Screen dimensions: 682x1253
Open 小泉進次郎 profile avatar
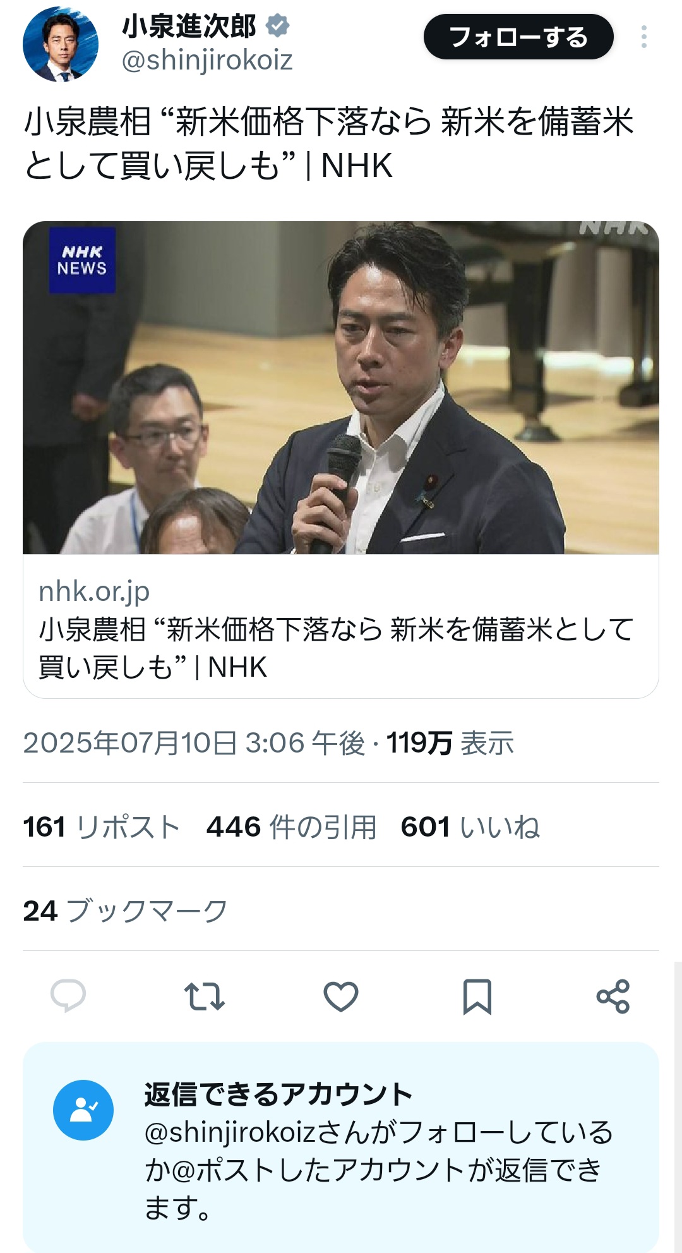pyautogui.click(x=61, y=44)
